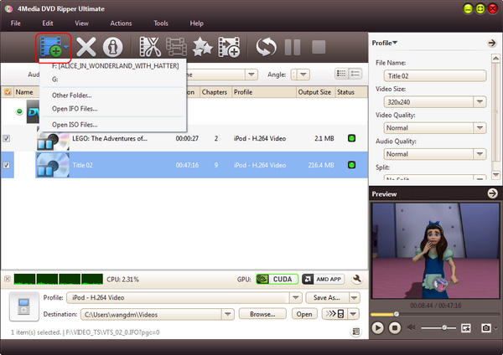Open settings with the wrench icon
Viewport: 503px width, 355px height.
click(355, 279)
